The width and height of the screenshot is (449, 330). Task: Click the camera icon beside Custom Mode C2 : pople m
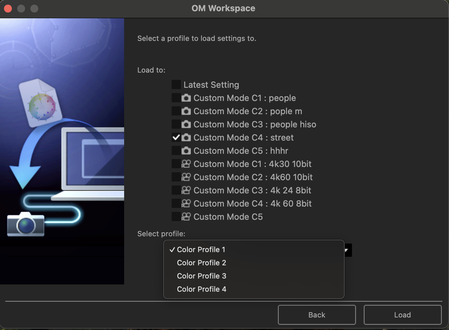coord(186,111)
